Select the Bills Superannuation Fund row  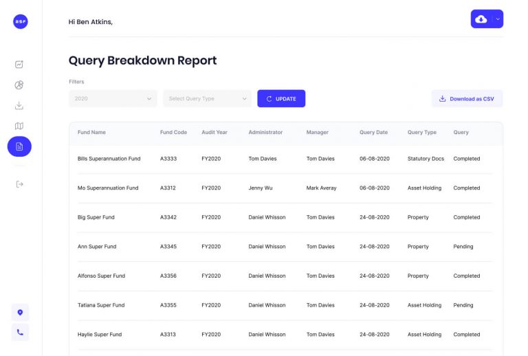pos(109,159)
